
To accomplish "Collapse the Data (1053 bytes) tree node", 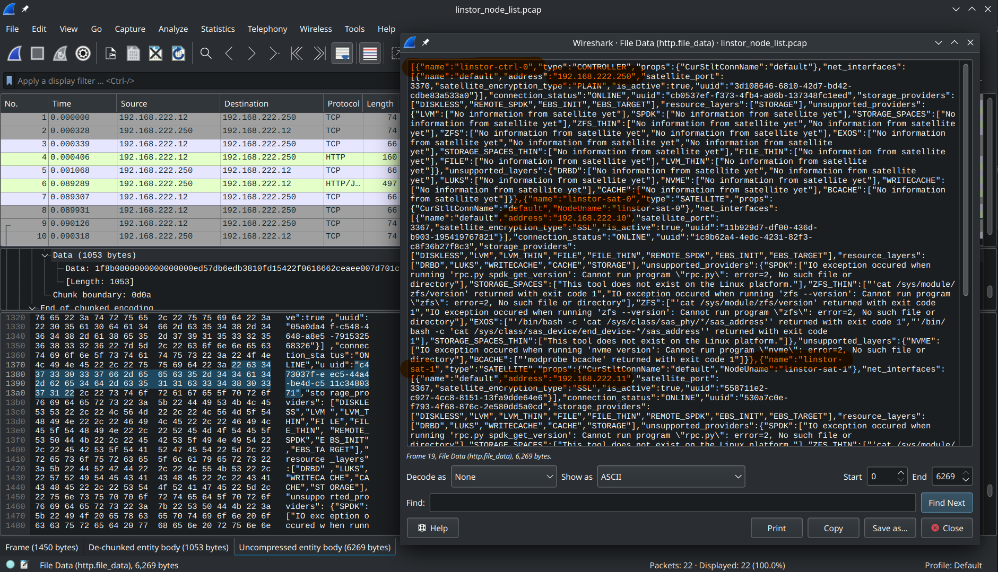I will 45,256.
